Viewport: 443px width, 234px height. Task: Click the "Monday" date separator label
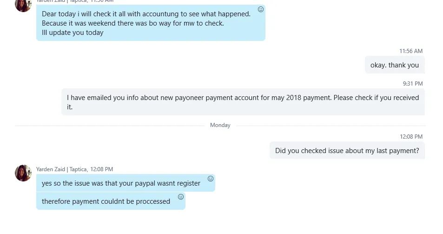[x=220, y=125]
